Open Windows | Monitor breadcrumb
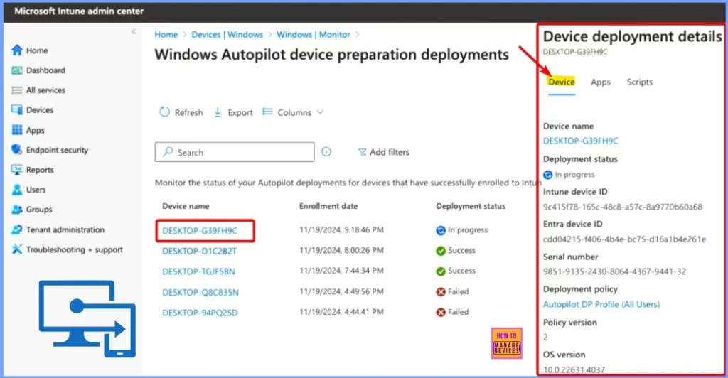 click(x=314, y=34)
